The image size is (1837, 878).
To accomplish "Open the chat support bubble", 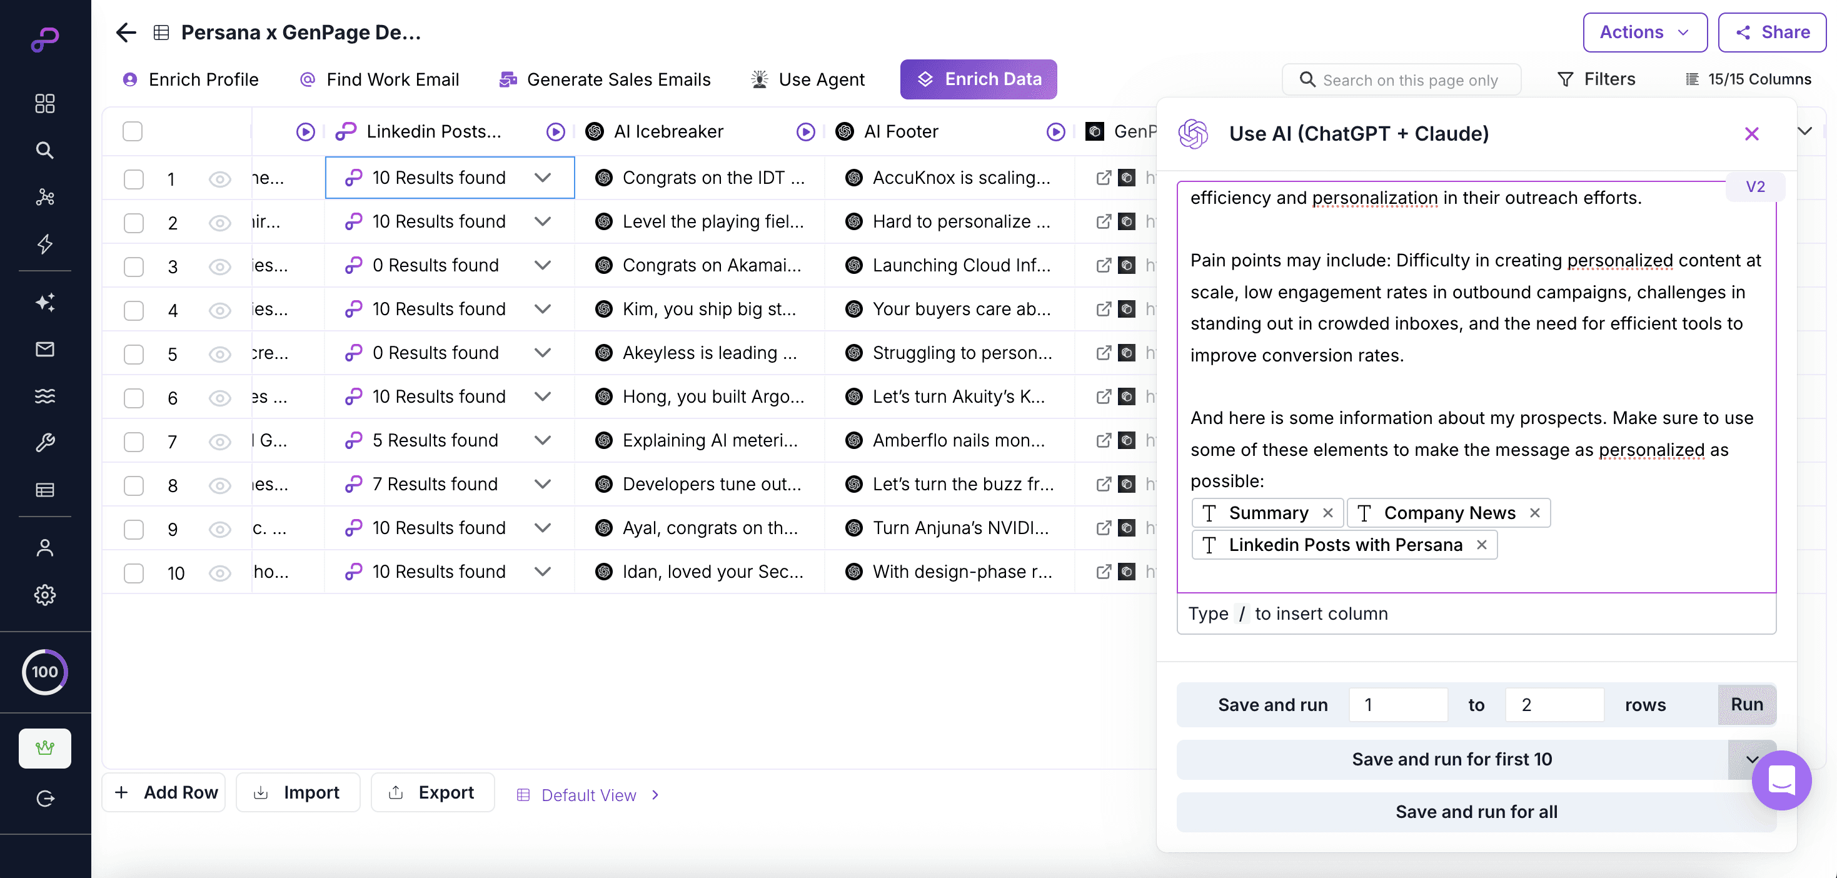I will (1781, 780).
